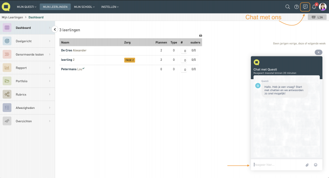
Task: Open student leerling 2
Action: [68, 60]
